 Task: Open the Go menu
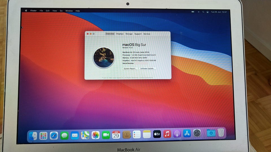pyautogui.click(x=61, y=11)
